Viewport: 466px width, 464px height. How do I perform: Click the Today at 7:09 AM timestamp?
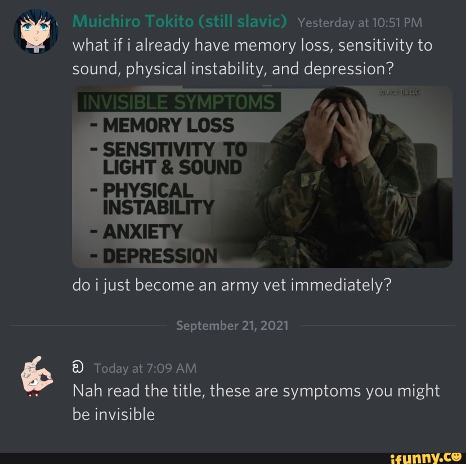pyautogui.click(x=145, y=368)
